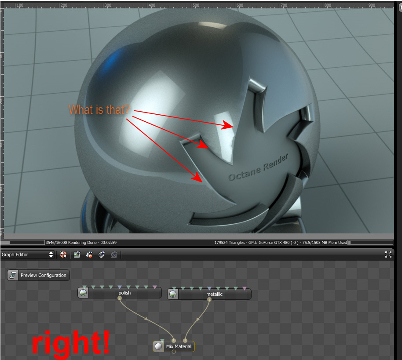The image size is (402, 360).
Task: Open the Graph Editor panel type dropdown
Action: pos(27,255)
